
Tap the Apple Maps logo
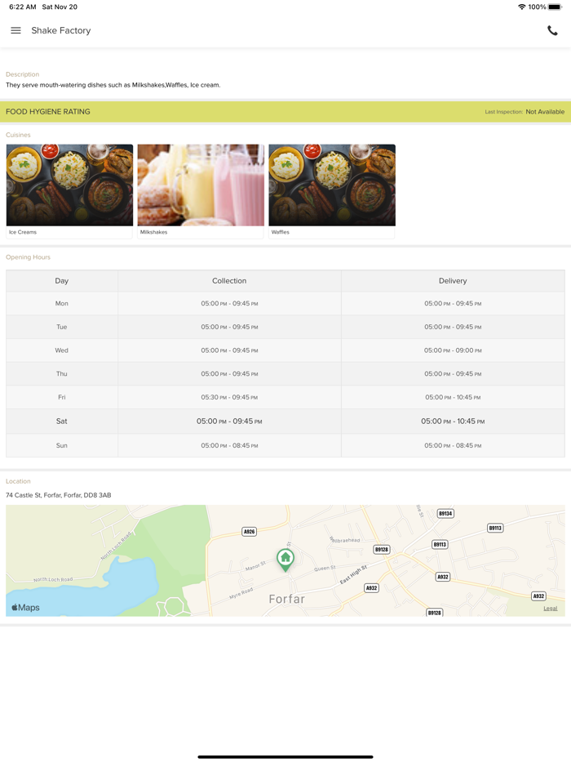[26, 607]
